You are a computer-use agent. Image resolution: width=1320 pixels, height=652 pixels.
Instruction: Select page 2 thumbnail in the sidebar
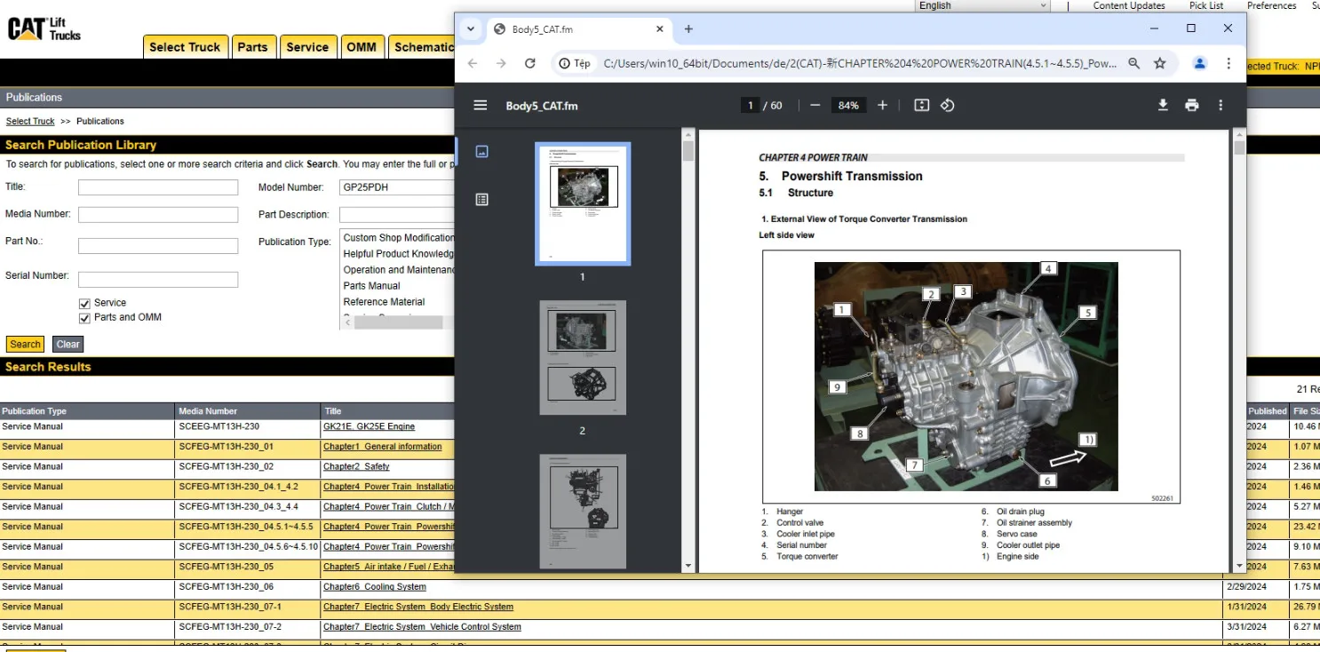click(582, 358)
